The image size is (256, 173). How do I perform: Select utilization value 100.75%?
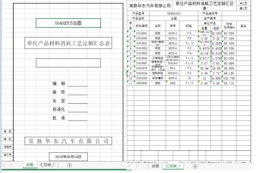pyautogui.click(x=229, y=78)
